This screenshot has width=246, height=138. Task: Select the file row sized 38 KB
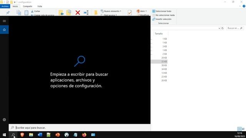pyautogui.click(x=159, y=65)
